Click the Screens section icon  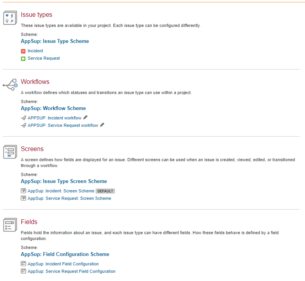click(x=10, y=152)
